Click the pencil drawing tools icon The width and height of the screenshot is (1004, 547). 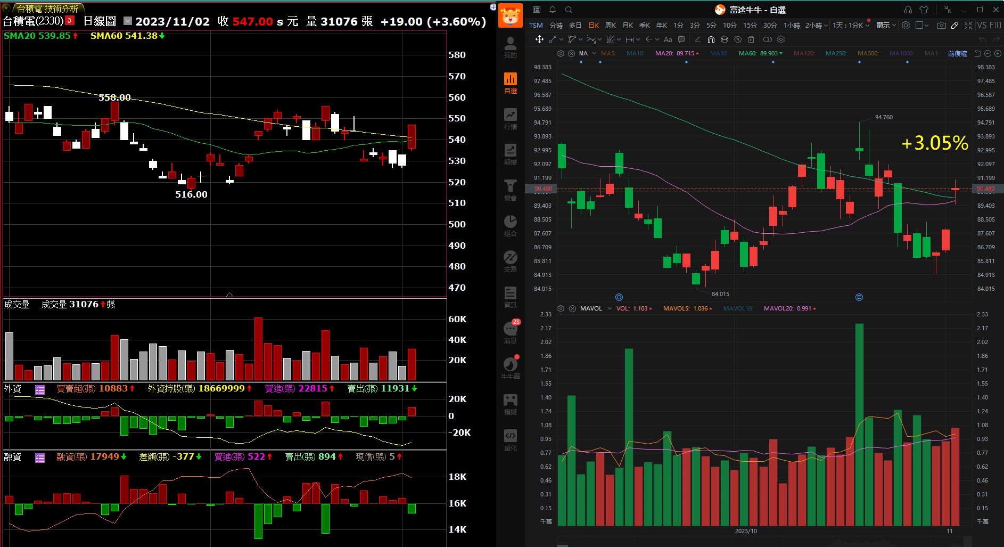955,26
